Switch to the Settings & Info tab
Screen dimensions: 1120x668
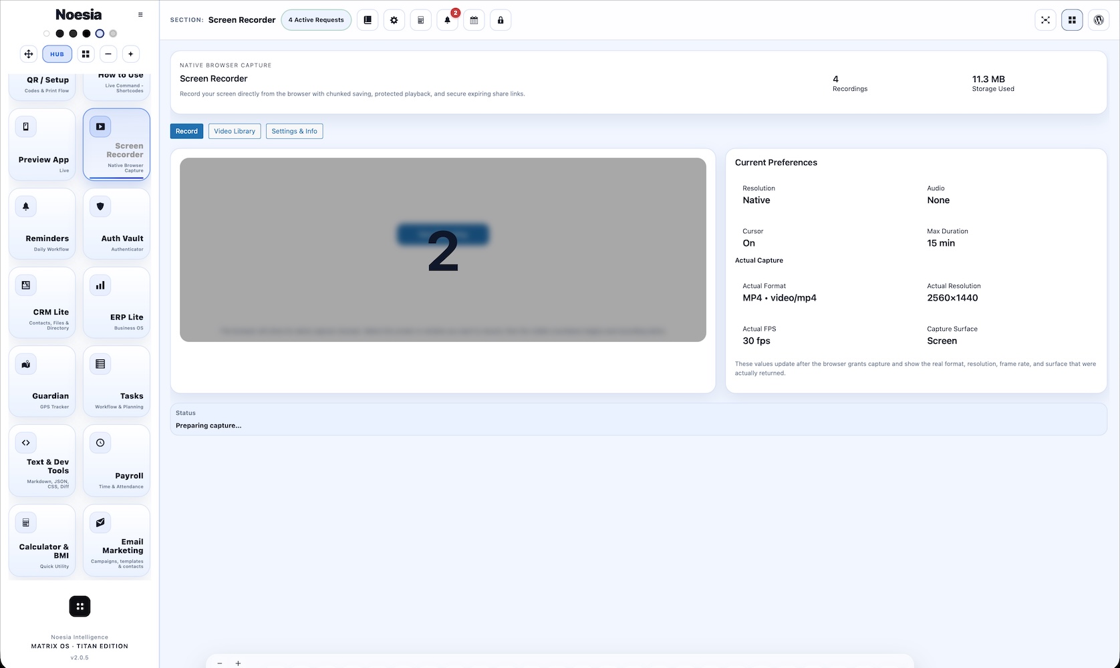[x=294, y=131]
